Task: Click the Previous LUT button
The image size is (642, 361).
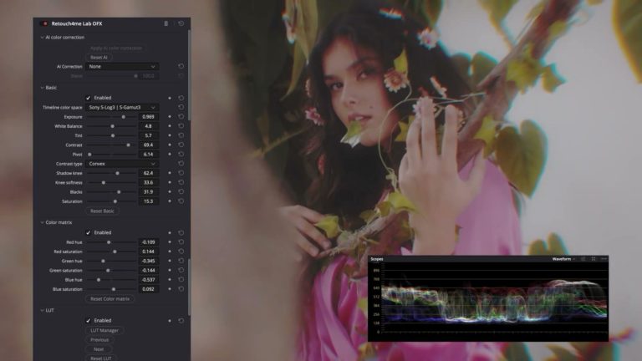Action: 99,340
